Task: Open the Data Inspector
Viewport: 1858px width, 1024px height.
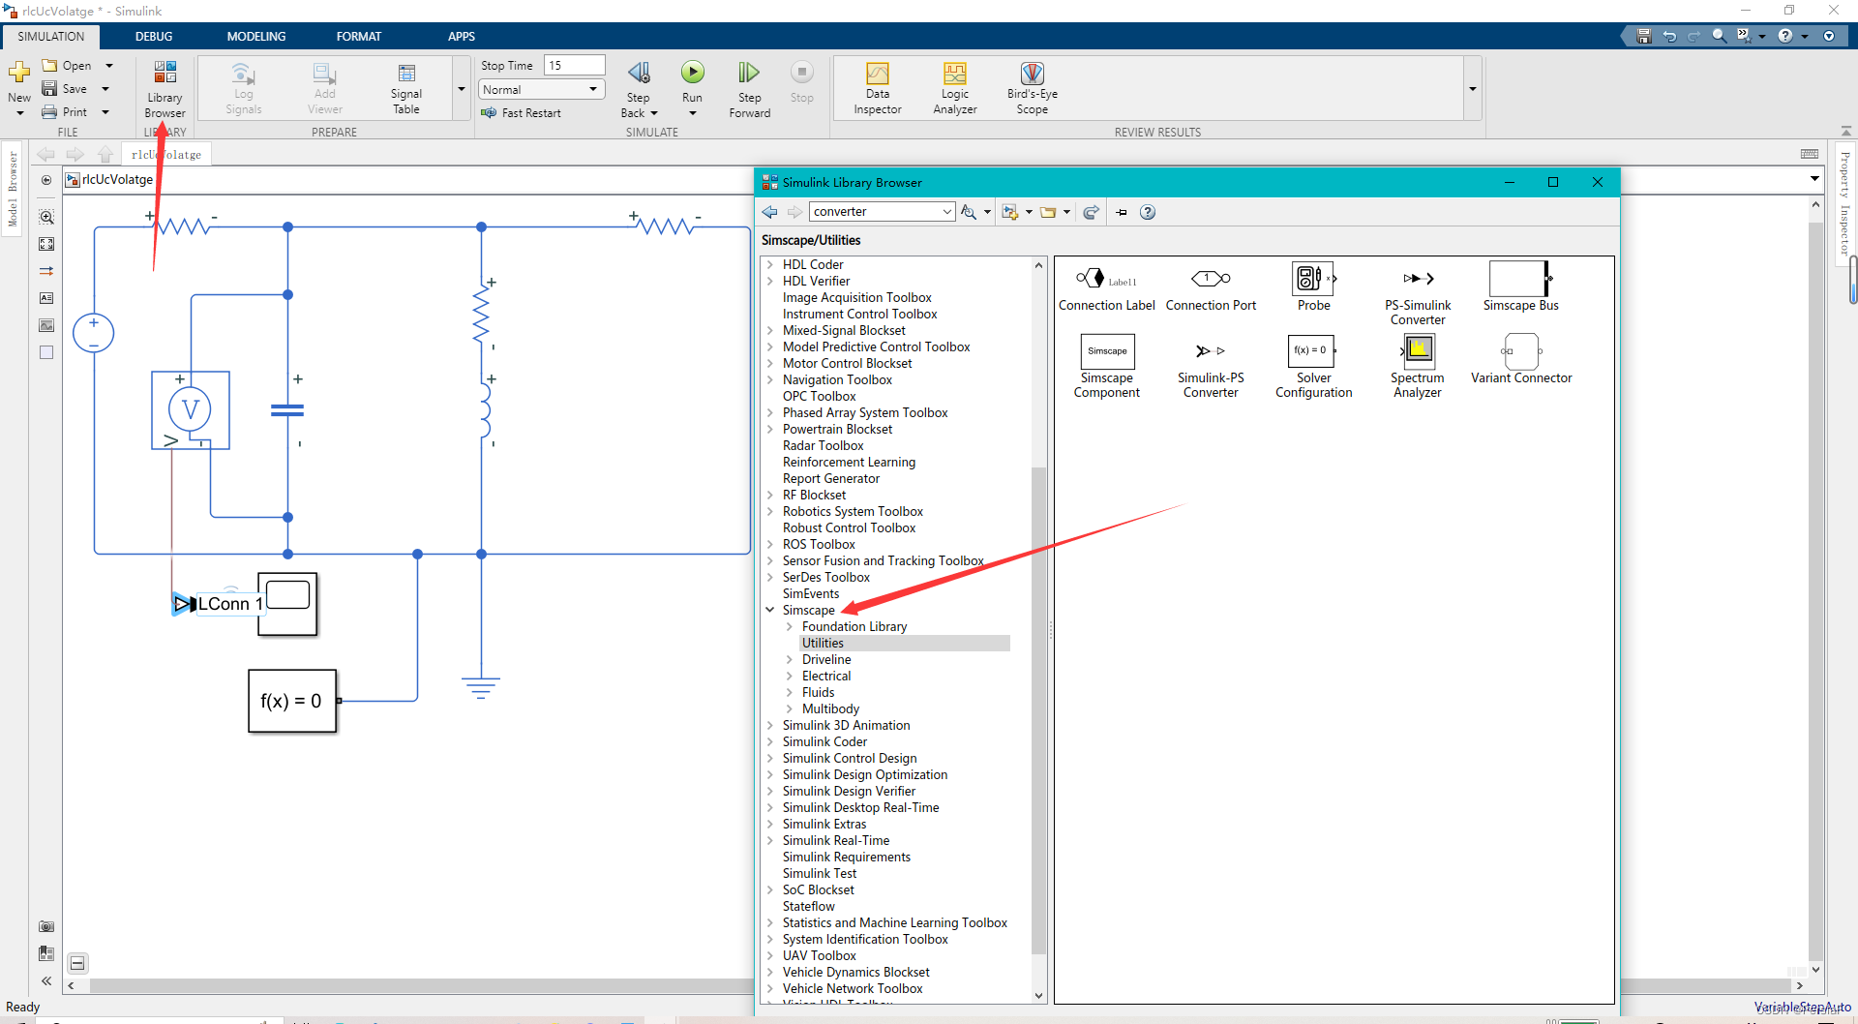Action: 877,88
